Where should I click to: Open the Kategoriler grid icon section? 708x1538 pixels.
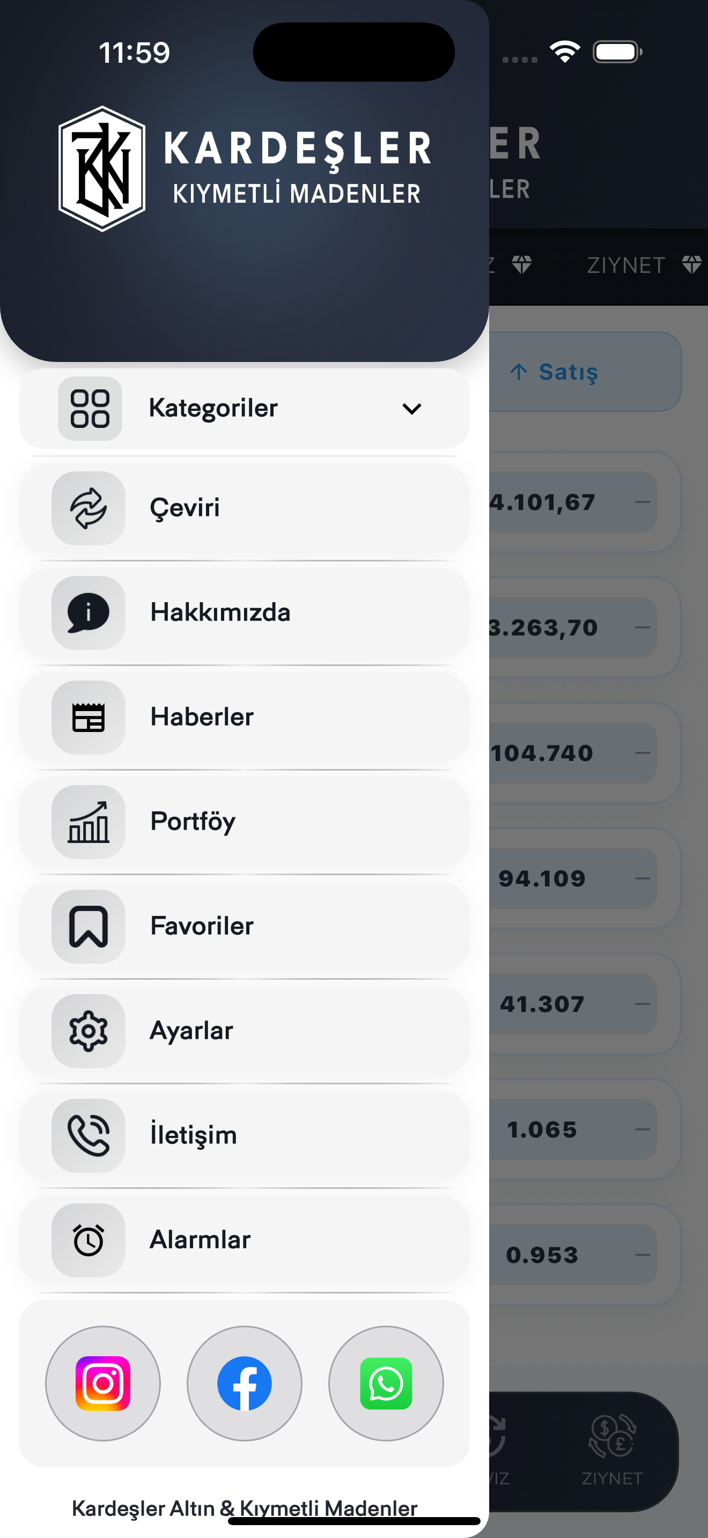[90, 409]
